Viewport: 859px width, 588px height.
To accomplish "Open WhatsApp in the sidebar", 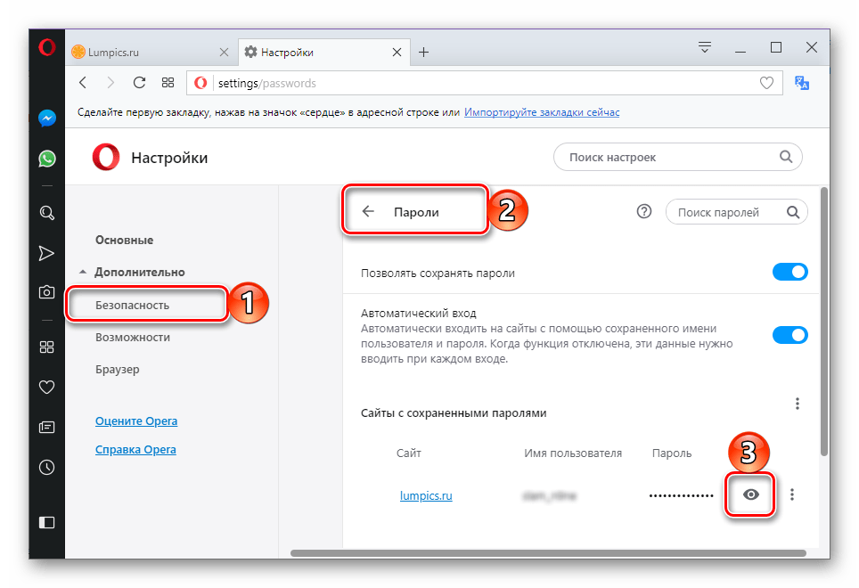I will (47, 159).
